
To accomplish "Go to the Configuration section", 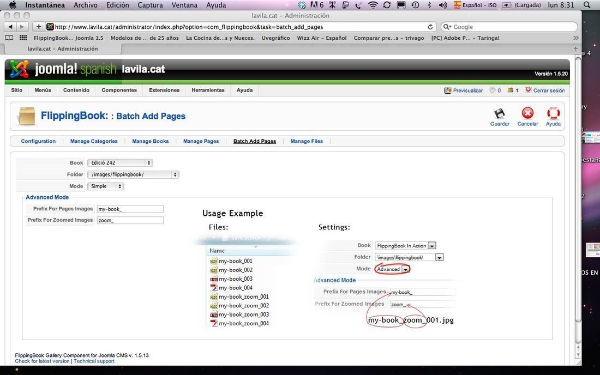I will point(38,141).
